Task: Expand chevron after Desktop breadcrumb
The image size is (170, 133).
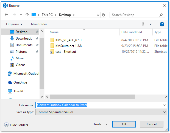Action: point(74,15)
